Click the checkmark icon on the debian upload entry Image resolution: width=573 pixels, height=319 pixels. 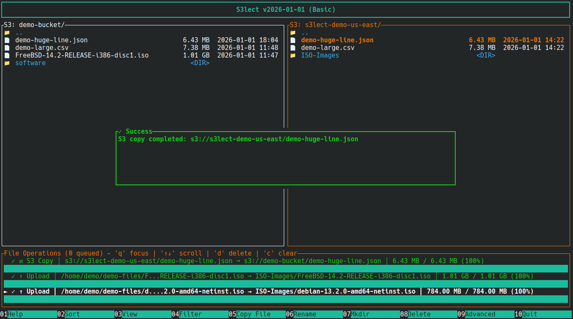[14, 291]
